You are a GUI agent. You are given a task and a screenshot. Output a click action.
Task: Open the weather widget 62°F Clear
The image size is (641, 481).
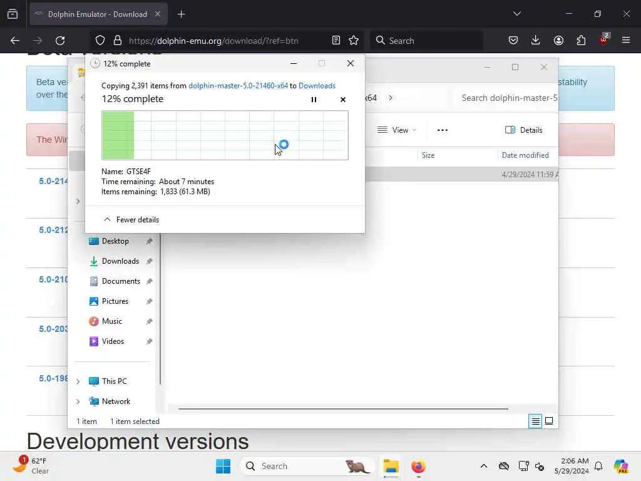31,465
